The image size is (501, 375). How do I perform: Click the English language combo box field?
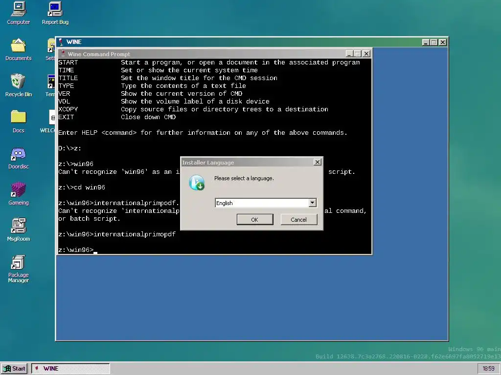point(266,203)
